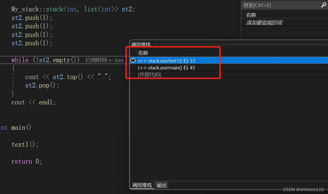The height and width of the screenshot is (194, 328).
Task: Click the yellow execution pointer arrow
Action: [x=133, y=60]
